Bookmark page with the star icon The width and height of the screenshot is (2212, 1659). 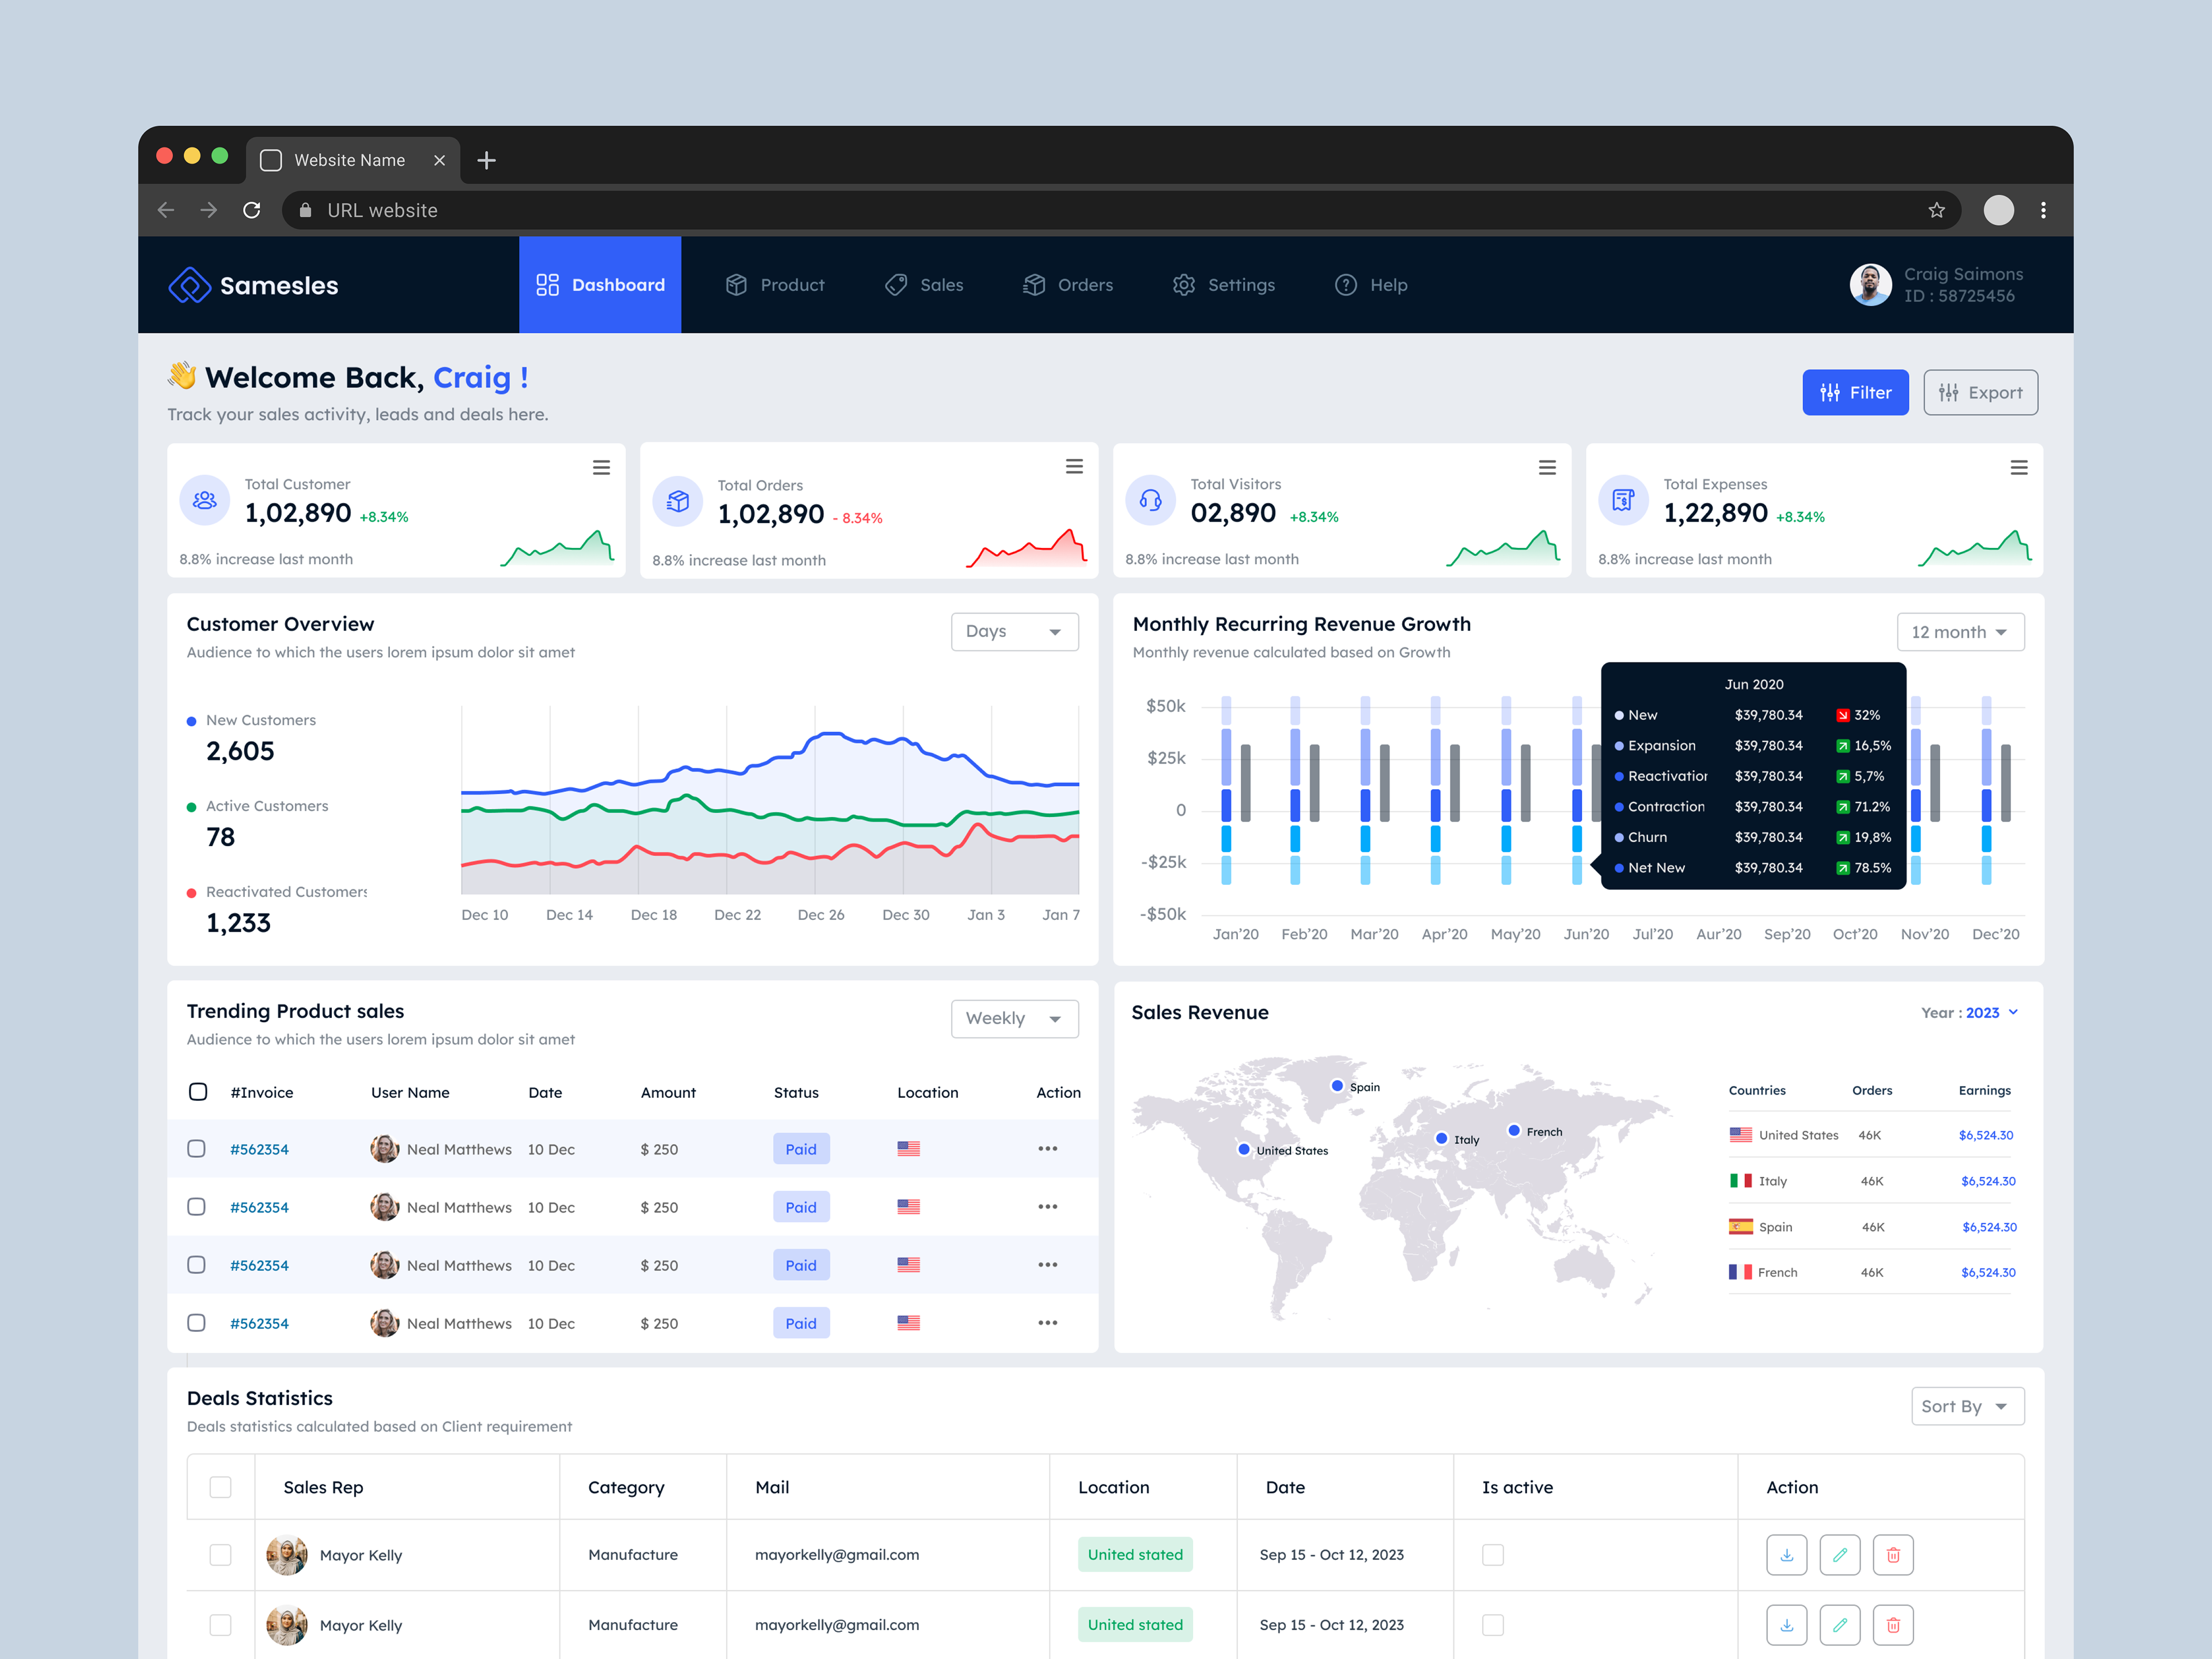tap(1936, 210)
